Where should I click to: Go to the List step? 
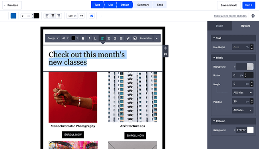pos(110,5)
